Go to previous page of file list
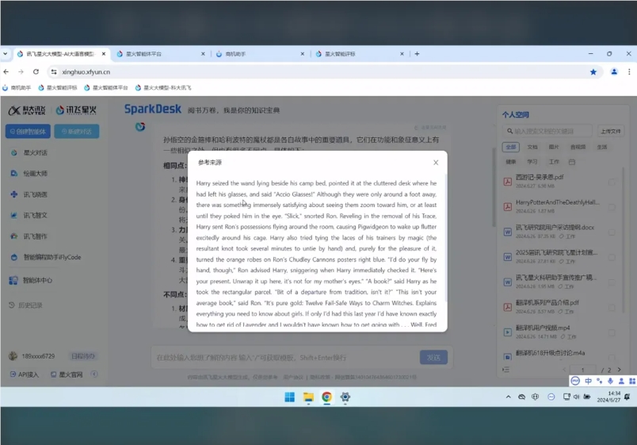This screenshot has height=445, width=637. 564,370
